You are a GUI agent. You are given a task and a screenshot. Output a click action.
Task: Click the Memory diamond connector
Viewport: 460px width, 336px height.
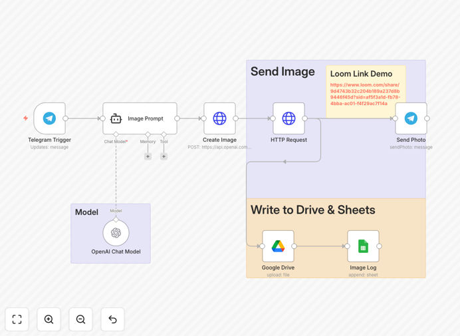148,134
